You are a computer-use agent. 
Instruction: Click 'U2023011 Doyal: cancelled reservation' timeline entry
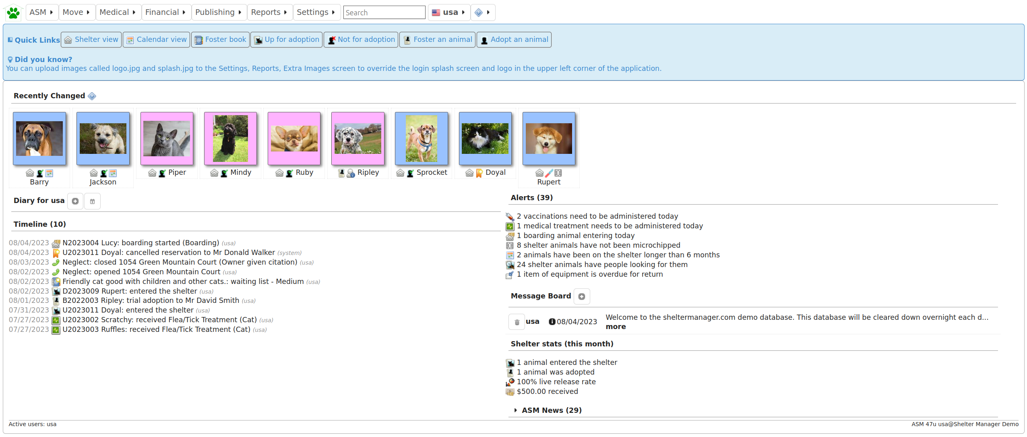(x=169, y=253)
